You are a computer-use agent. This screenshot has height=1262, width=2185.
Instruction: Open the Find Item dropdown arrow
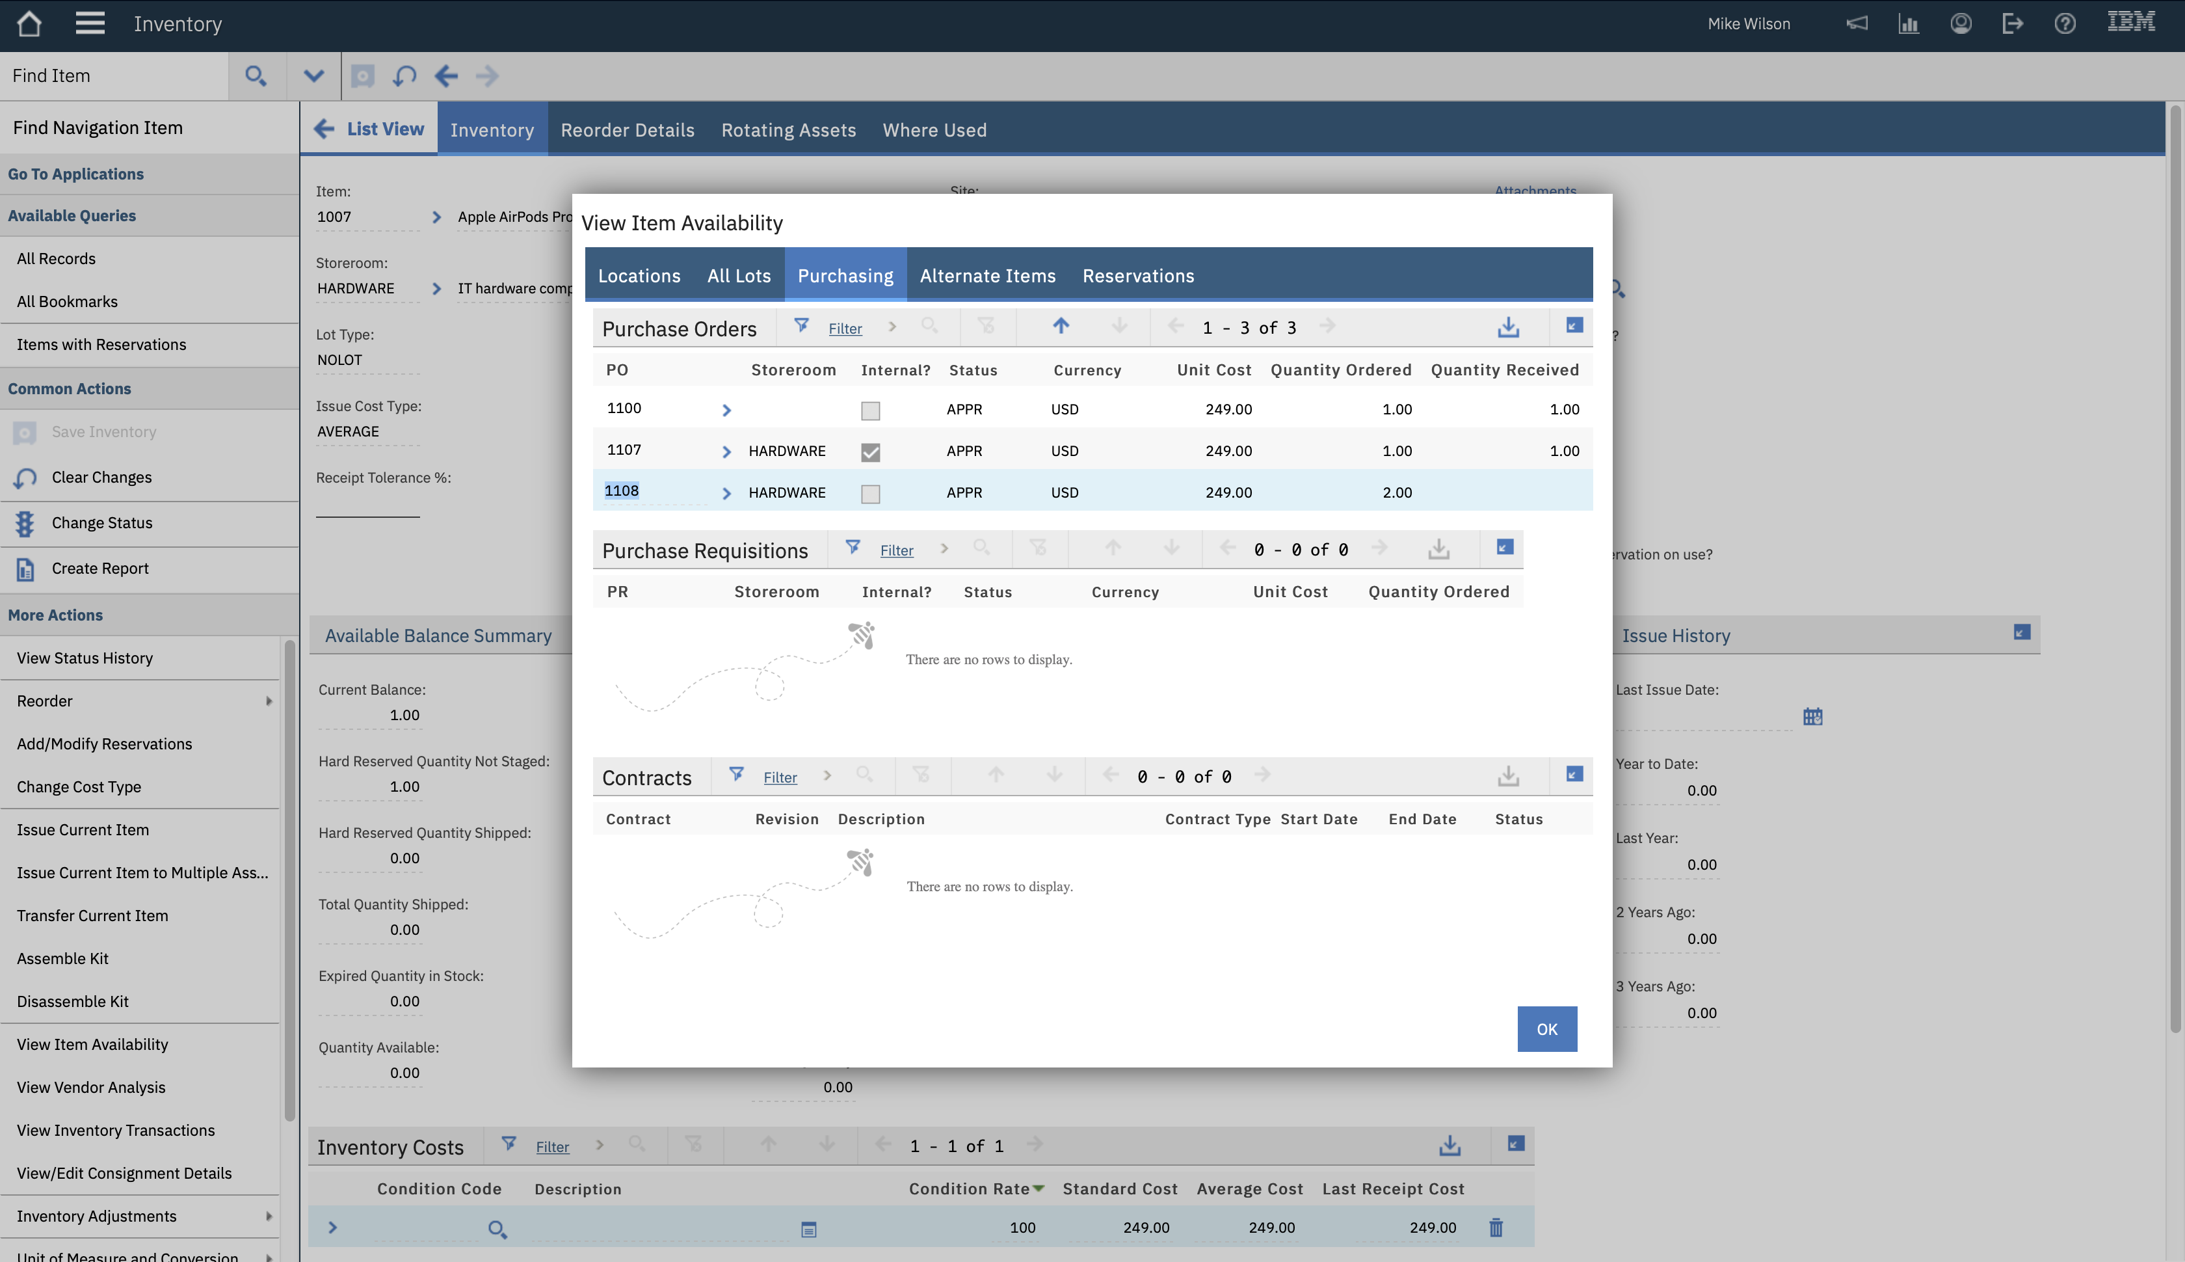(313, 76)
